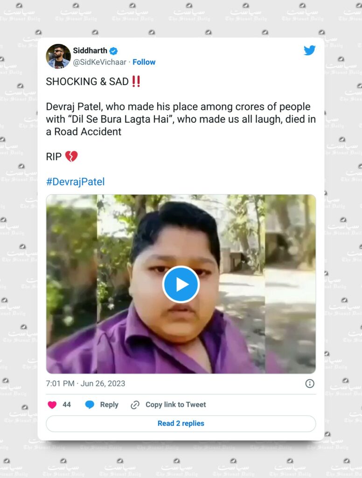Click the broken heart emoji after RIP
Image resolution: width=362 pixels, height=478 pixels.
coord(71,157)
